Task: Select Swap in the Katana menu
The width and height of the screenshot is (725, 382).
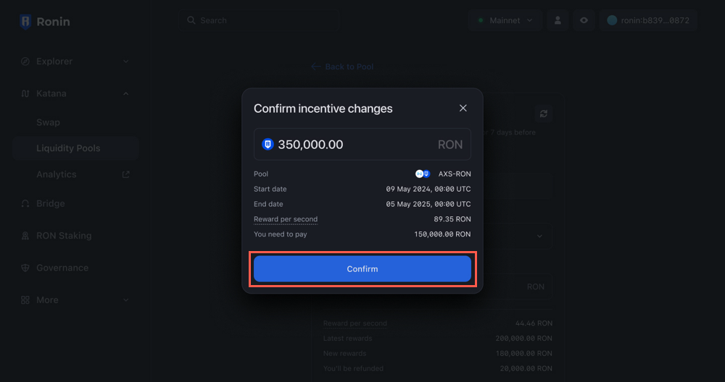Action: (49, 122)
